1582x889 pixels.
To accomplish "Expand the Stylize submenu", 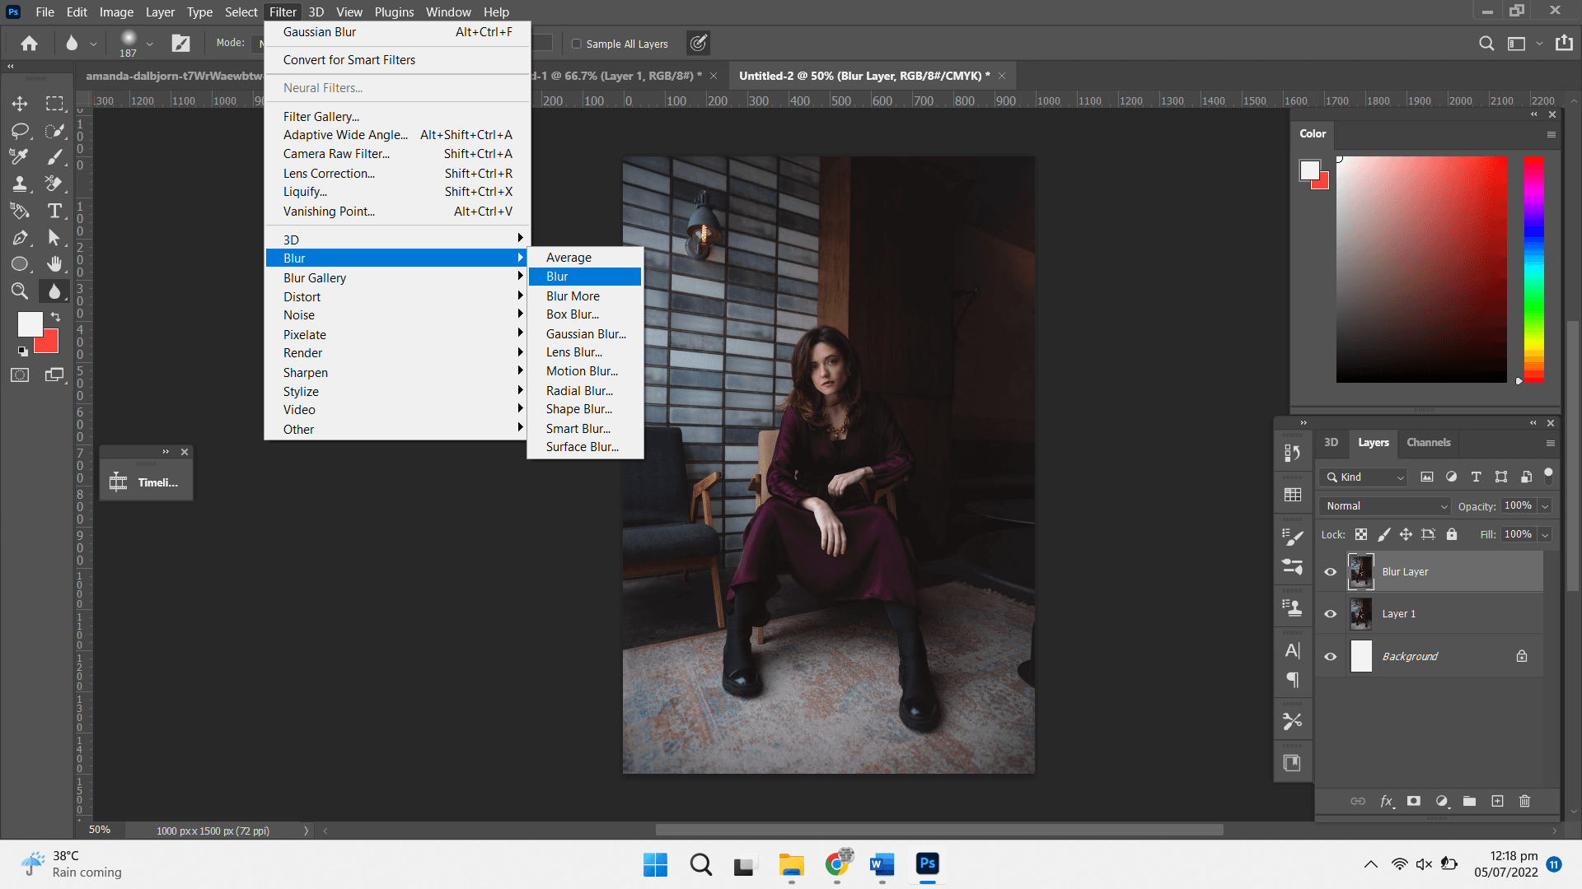I will (x=396, y=392).
